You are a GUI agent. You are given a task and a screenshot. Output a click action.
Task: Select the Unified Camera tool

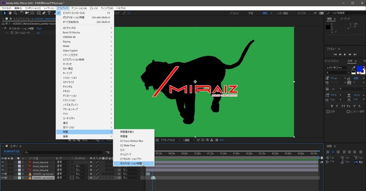click(27, 13)
